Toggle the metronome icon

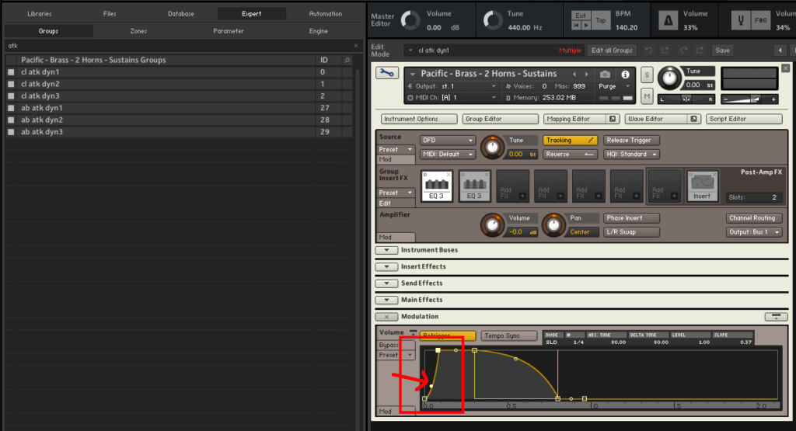tap(669, 20)
